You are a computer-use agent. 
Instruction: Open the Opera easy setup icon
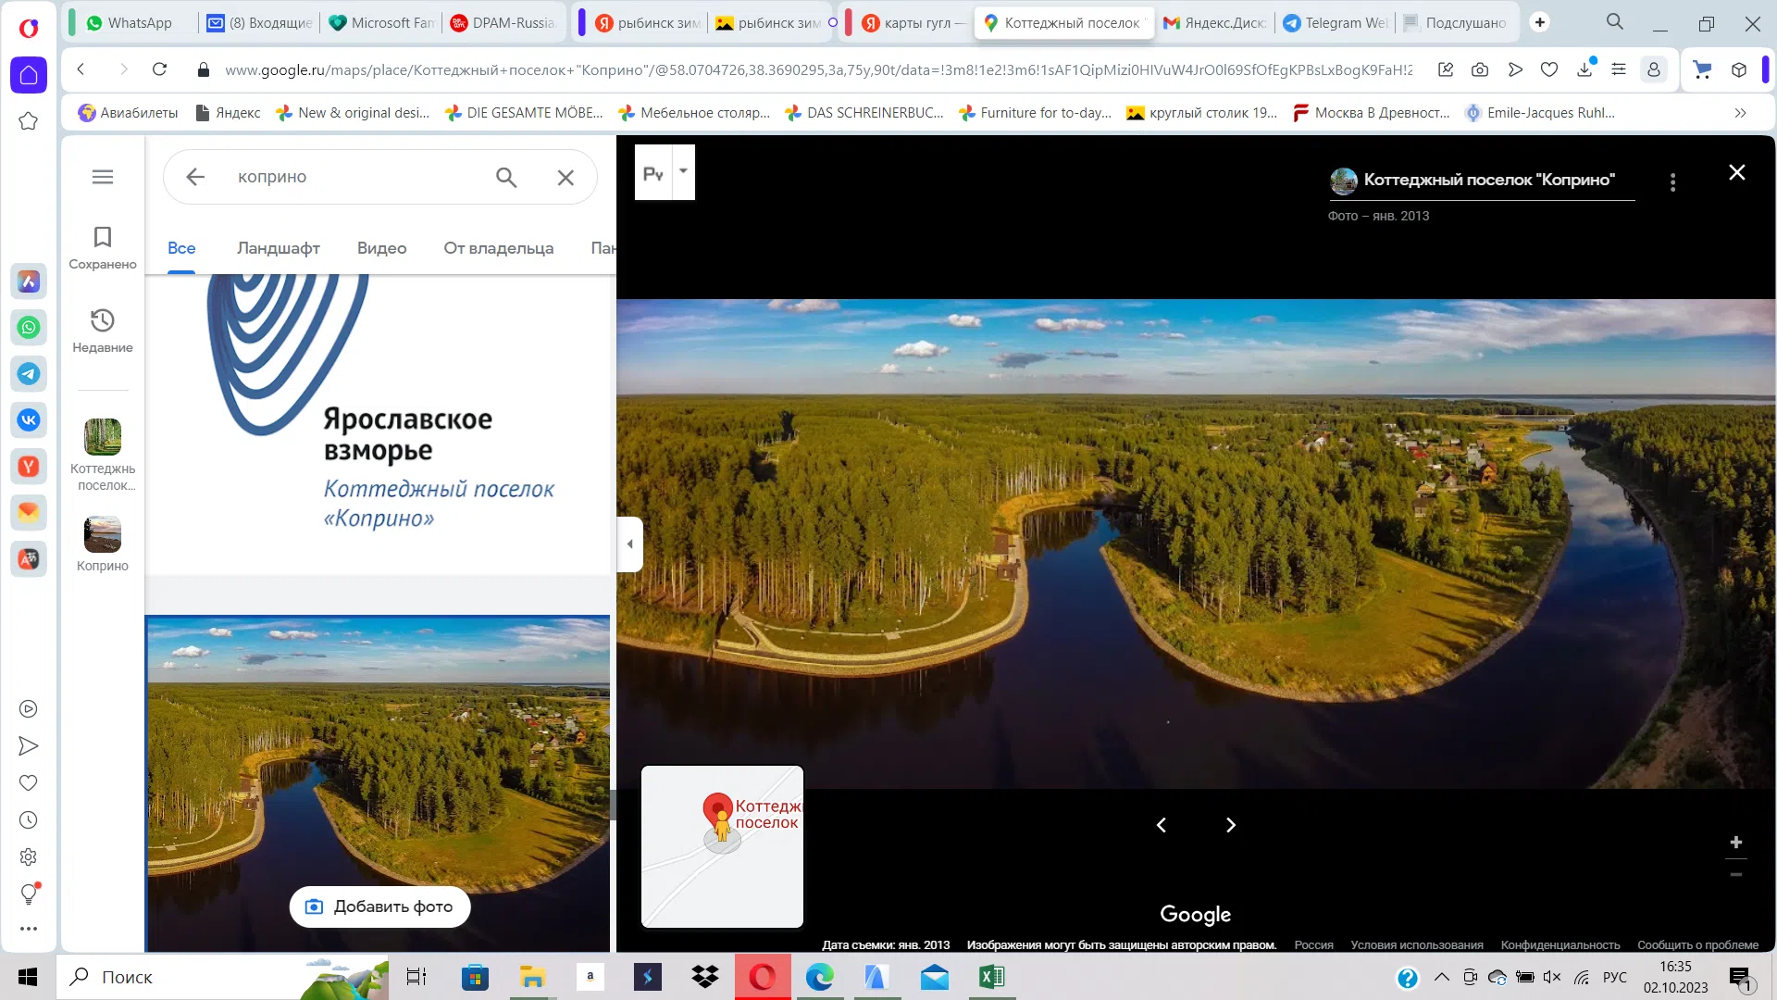pos(1619,69)
